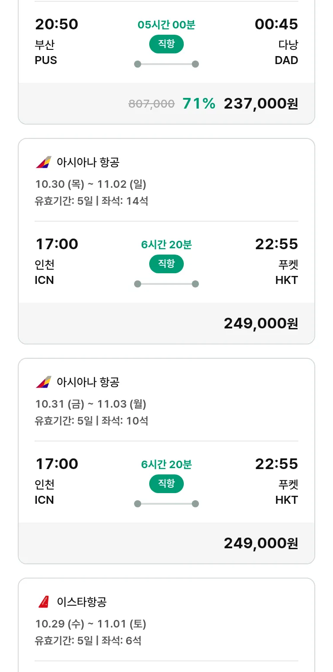Select the 237,000원 price for the Da Nang flight
Viewport: 333px width, 672px height.
pyautogui.click(x=261, y=104)
